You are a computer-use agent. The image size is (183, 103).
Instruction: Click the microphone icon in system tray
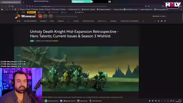[x=168, y=101]
